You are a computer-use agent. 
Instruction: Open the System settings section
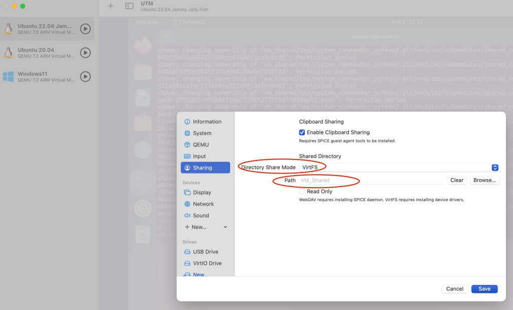pyautogui.click(x=202, y=133)
